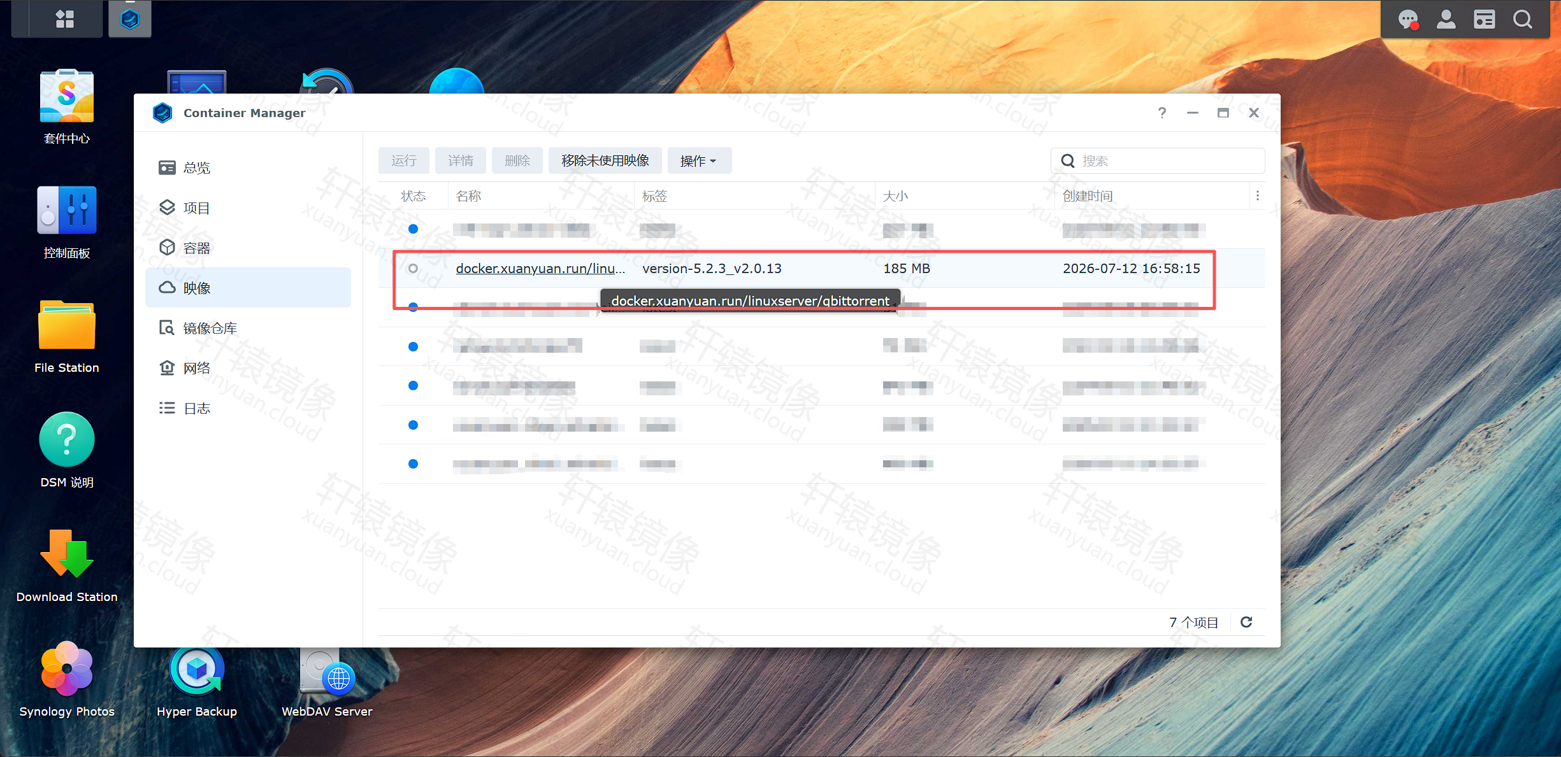Click the Container Manager help question mark
The image size is (1561, 757).
pos(1162,113)
